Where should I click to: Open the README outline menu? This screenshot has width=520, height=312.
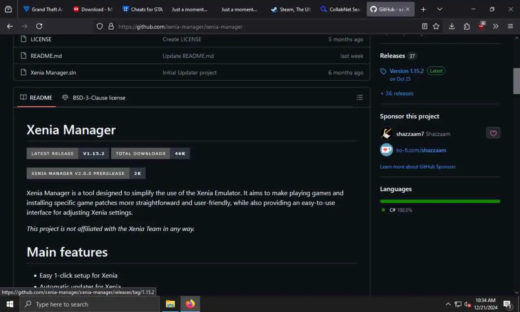pos(360,97)
